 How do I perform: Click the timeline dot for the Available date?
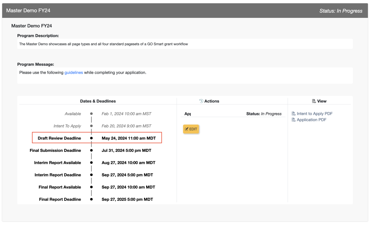[x=91, y=114]
